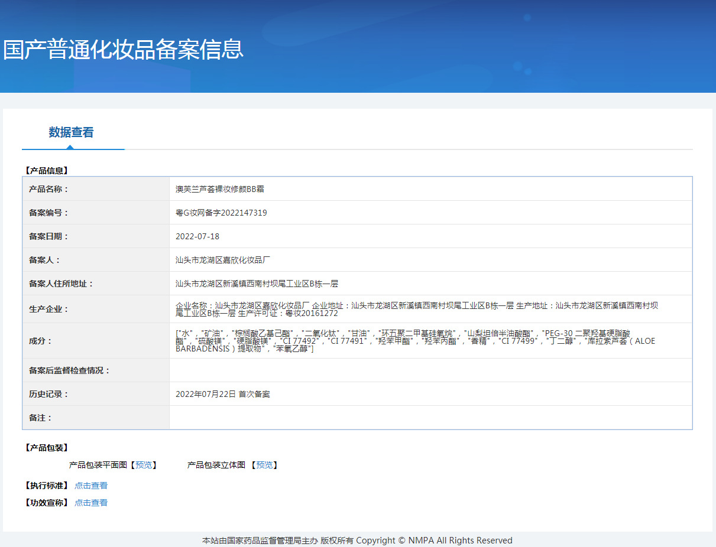Viewport: 716px width, 547px height.
Task: Click the 【执行标准】 heading
Action: (47, 486)
